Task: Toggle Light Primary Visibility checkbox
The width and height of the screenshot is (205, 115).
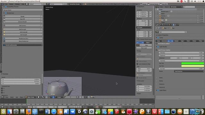Action: coord(157,50)
